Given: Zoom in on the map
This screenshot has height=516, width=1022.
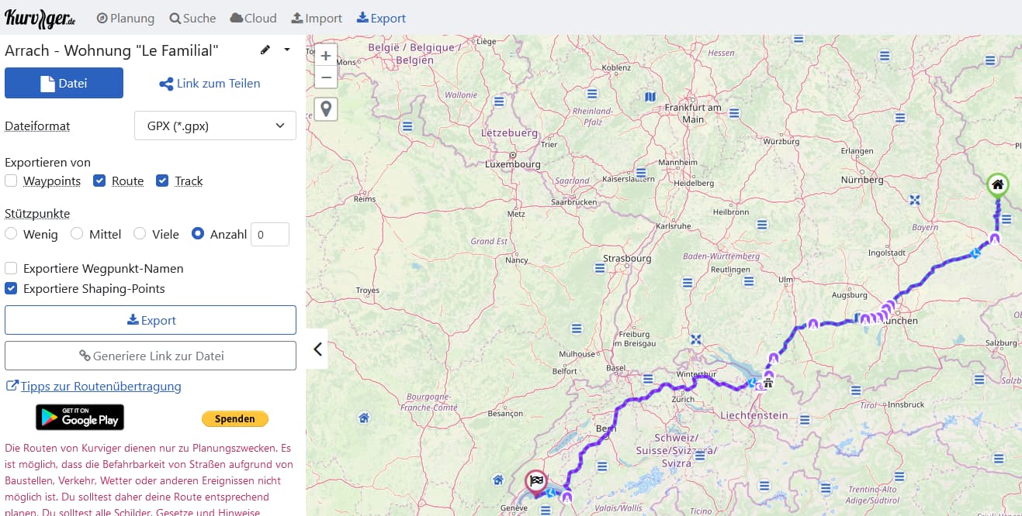Looking at the screenshot, I should (326, 57).
